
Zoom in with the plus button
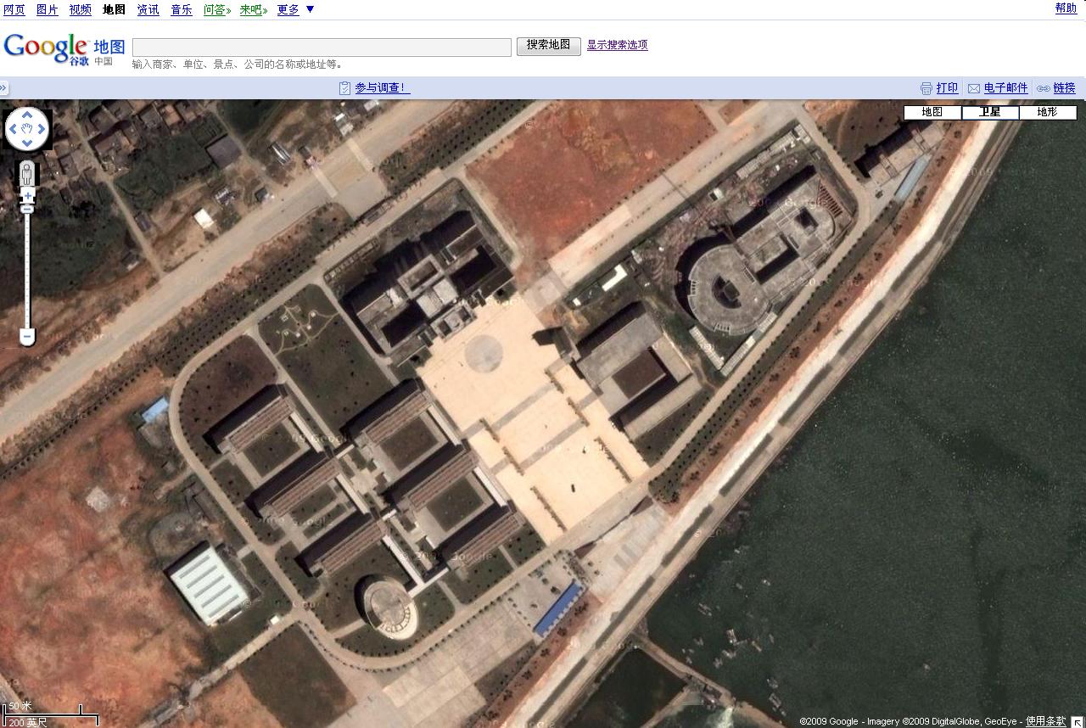(27, 196)
